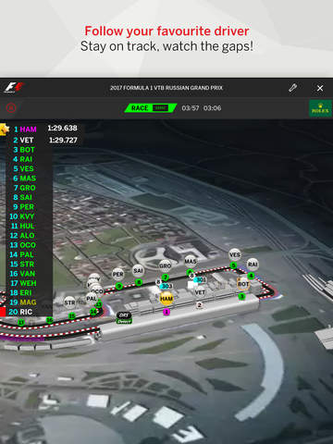Tap the pencil edit icon
Viewport: 333px width, 444px height.
tap(293, 88)
